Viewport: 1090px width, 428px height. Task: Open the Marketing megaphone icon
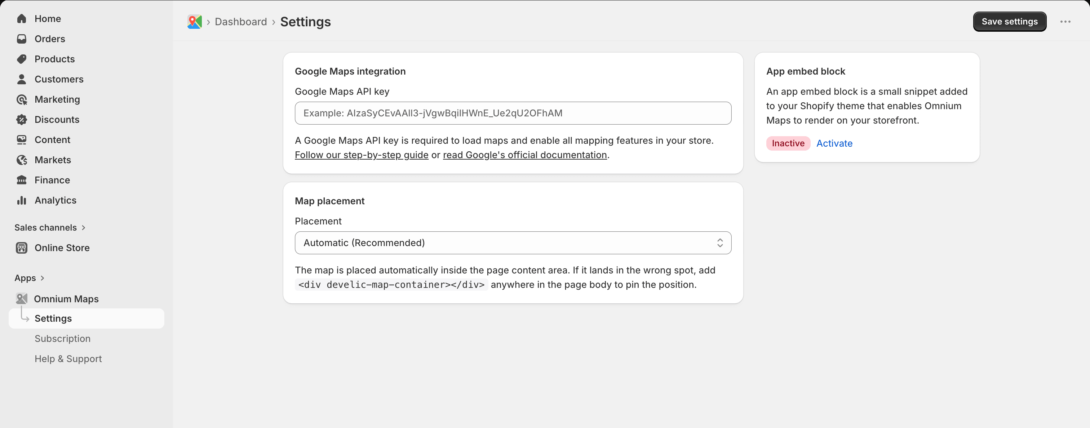(x=22, y=99)
